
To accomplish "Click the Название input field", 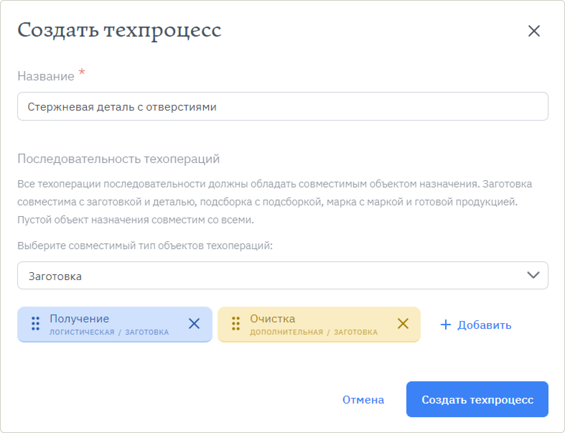I will (x=282, y=106).
